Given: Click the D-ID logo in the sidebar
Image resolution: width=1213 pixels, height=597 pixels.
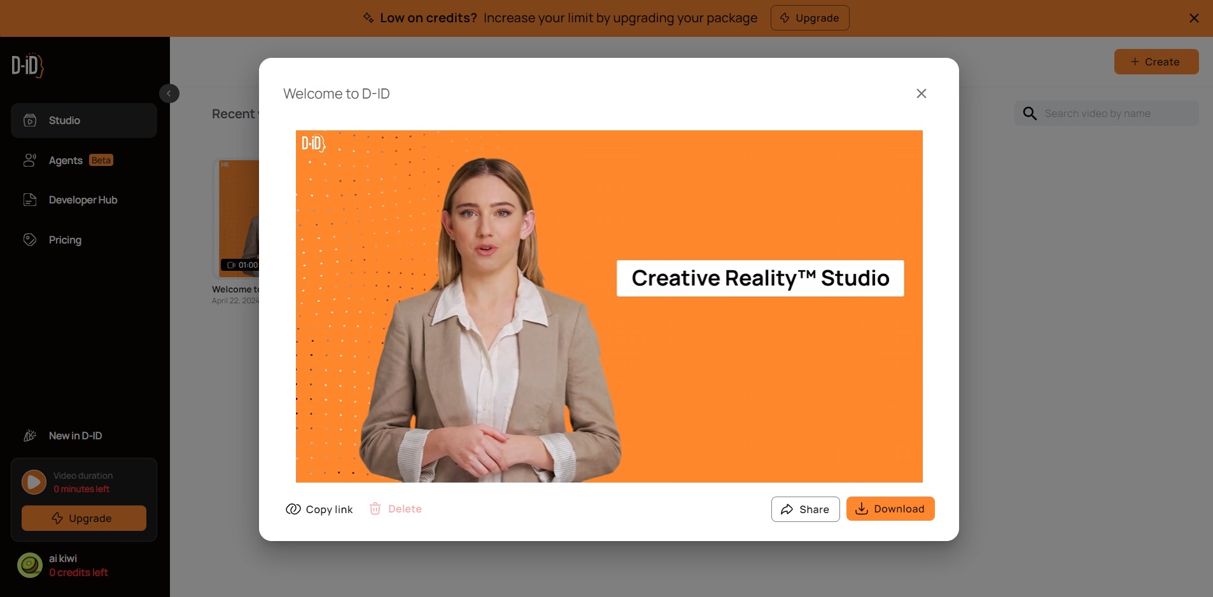Looking at the screenshot, I should pos(27,65).
